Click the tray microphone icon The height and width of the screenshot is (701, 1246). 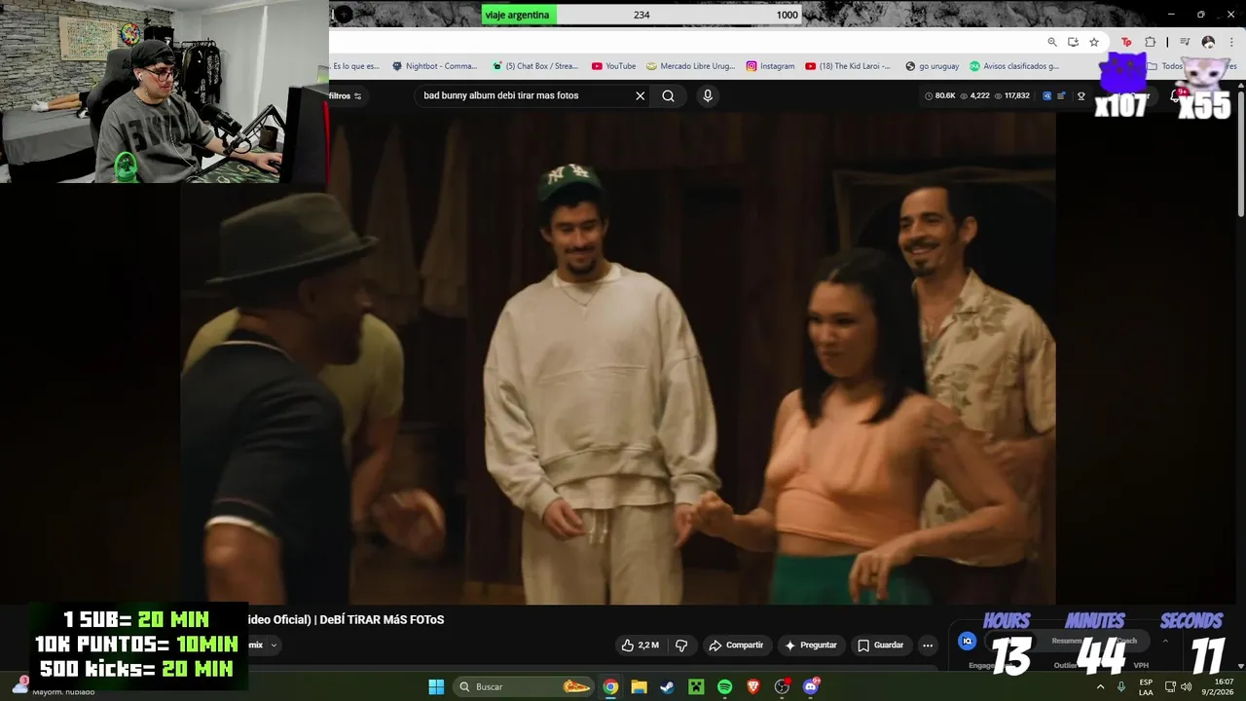(1121, 686)
